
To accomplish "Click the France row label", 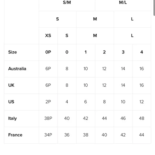I will 15,135.
